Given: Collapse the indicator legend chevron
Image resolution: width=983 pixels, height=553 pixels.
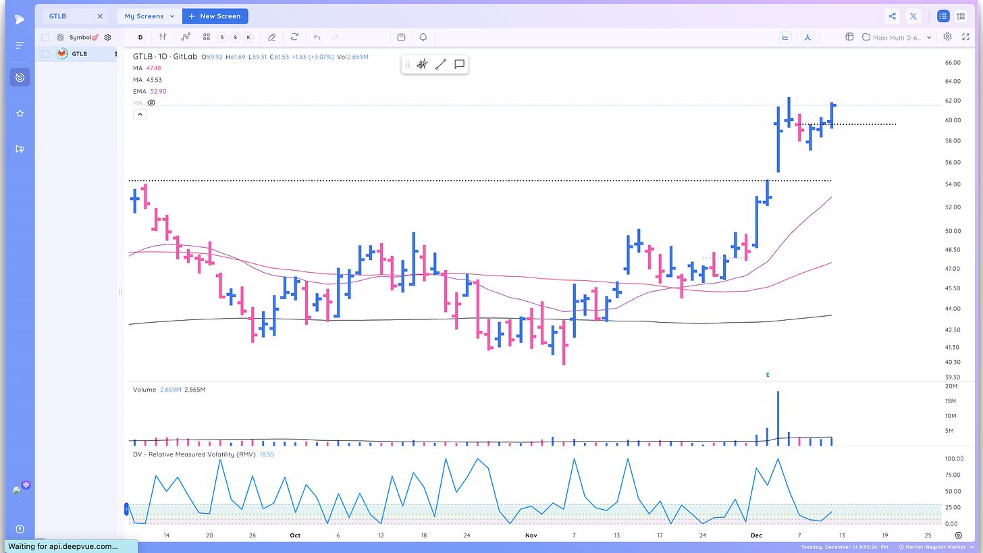Looking at the screenshot, I should pos(139,115).
